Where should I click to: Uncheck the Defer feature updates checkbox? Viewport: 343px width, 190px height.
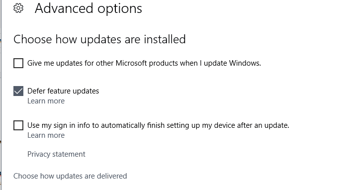(18, 91)
